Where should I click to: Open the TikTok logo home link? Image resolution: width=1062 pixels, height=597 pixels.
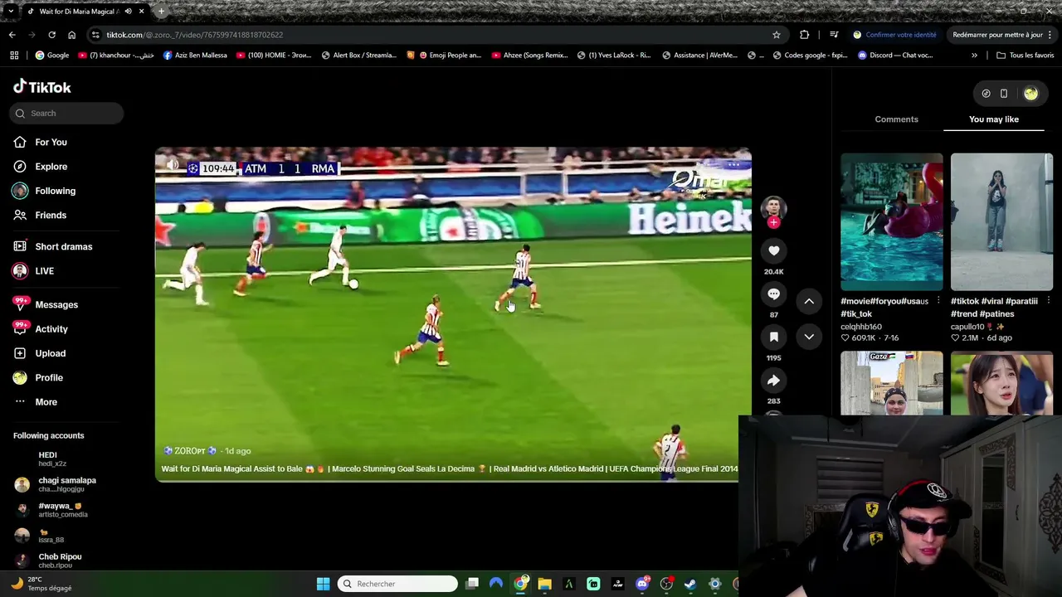[42, 87]
